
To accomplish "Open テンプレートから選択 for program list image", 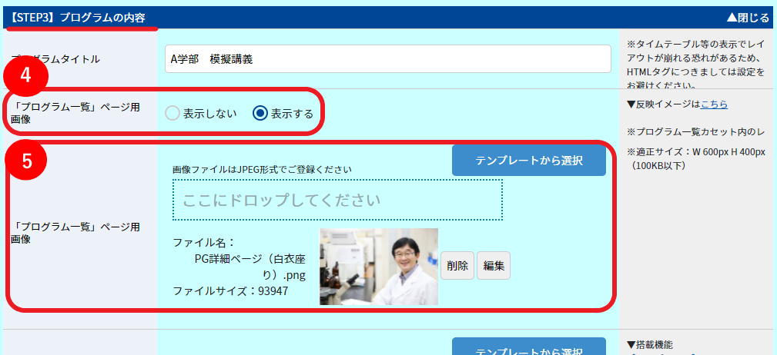I will [529, 161].
